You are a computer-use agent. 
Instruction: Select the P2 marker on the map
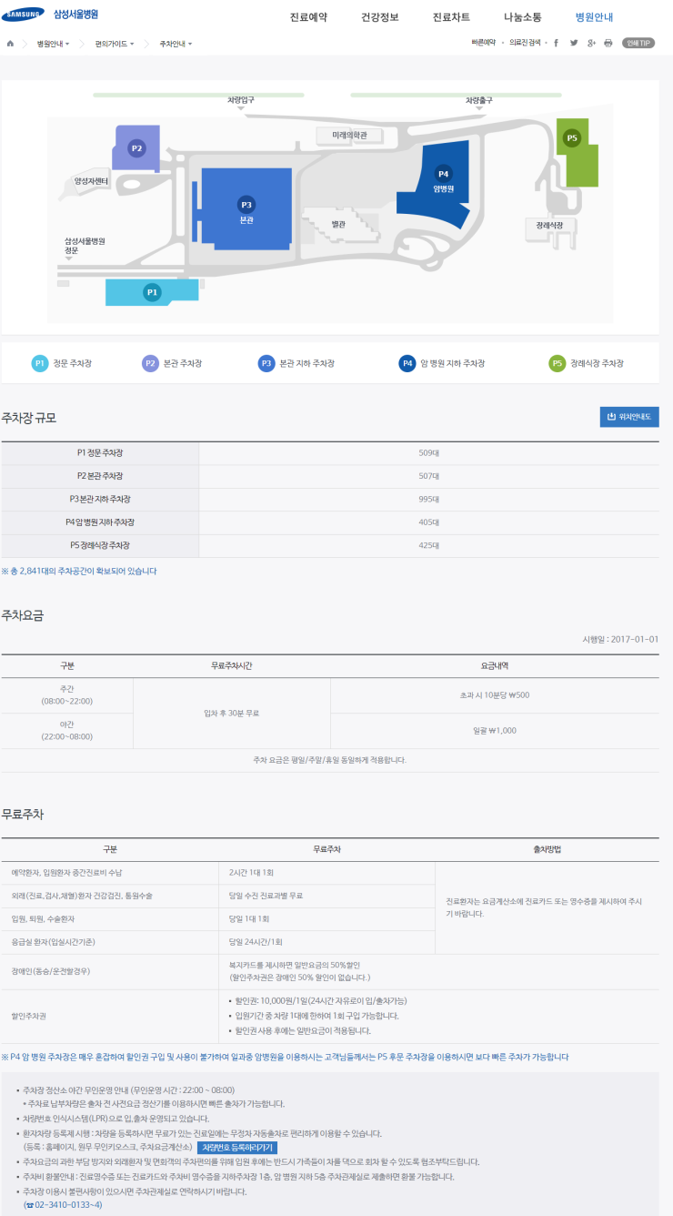(136, 147)
